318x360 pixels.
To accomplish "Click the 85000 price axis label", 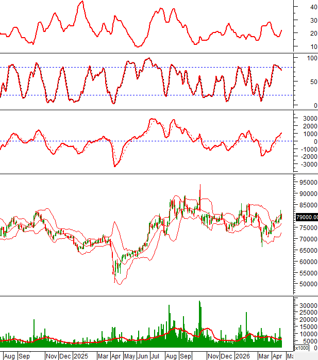I will point(307,205).
